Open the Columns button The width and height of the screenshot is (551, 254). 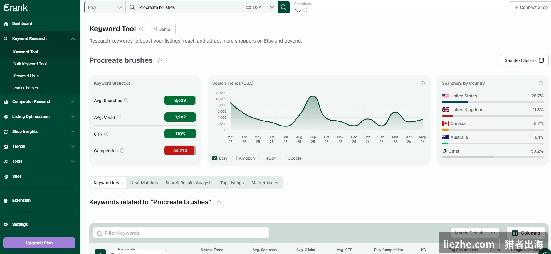(x=526, y=233)
